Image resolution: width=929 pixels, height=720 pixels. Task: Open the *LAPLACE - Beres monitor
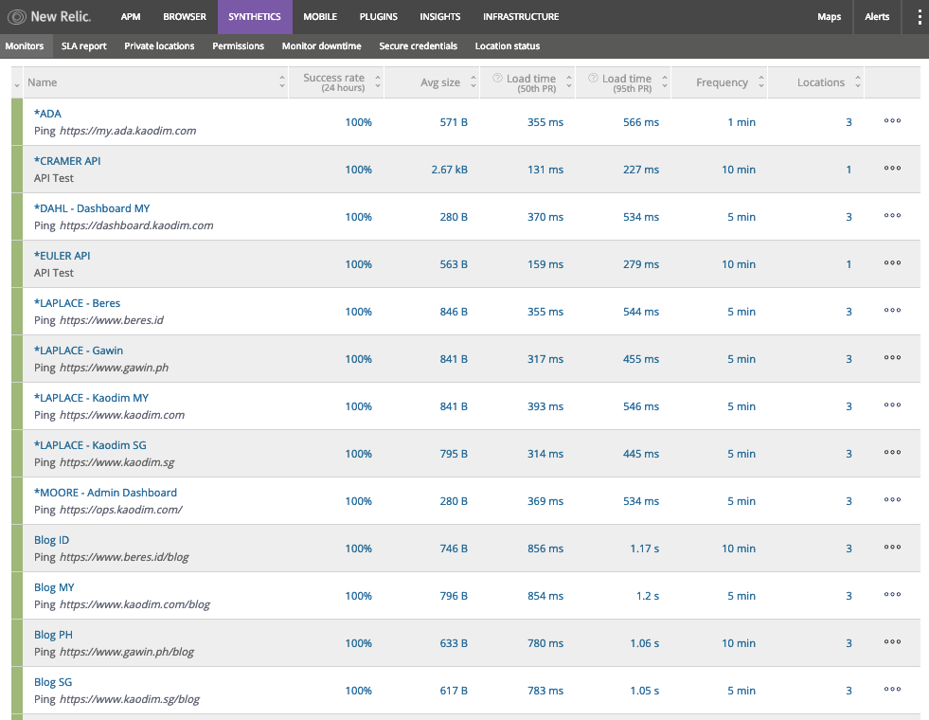[x=77, y=303]
